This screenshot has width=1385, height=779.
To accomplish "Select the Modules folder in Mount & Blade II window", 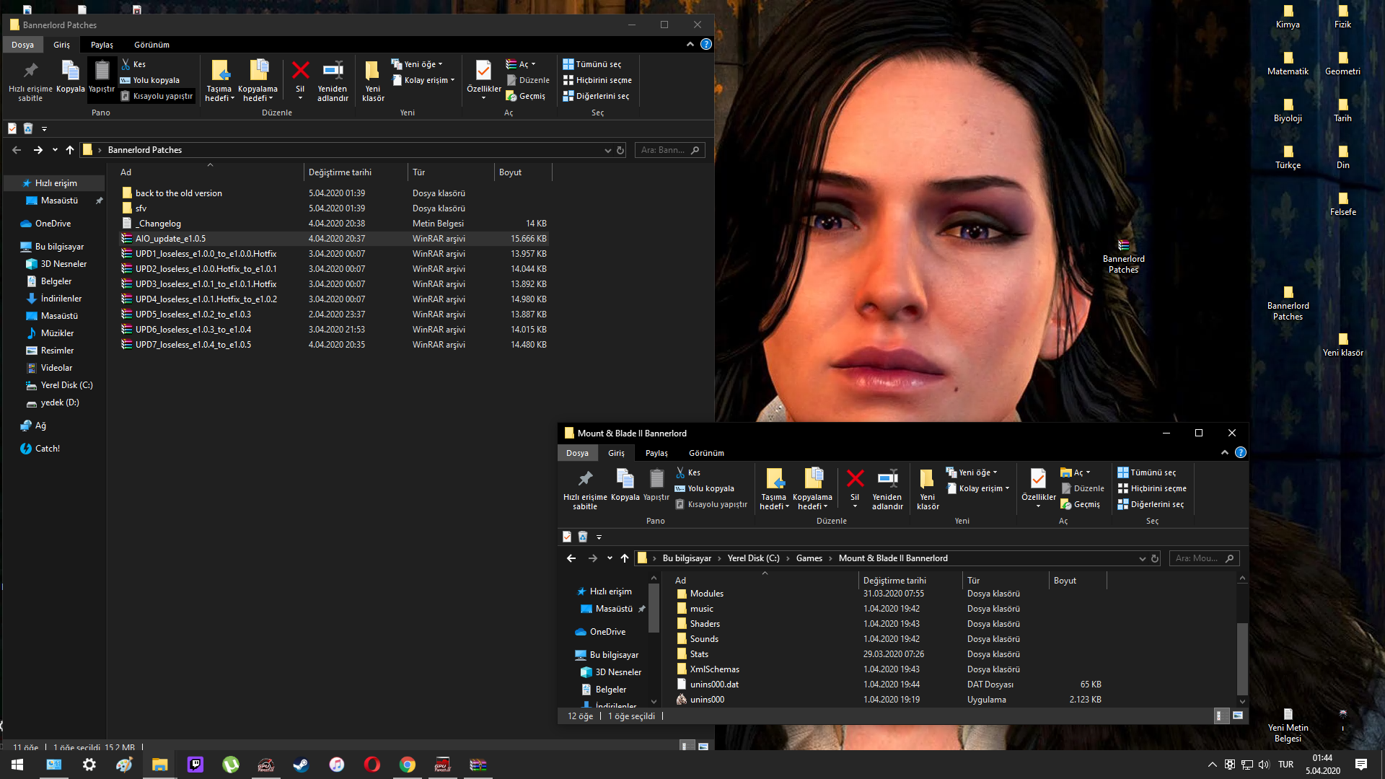I will (889, 594).
